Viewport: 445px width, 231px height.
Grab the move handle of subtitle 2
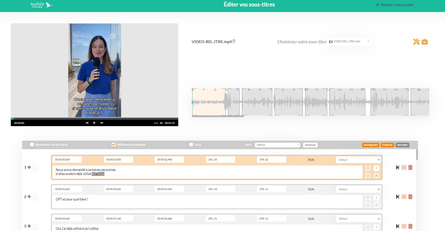[29, 197]
